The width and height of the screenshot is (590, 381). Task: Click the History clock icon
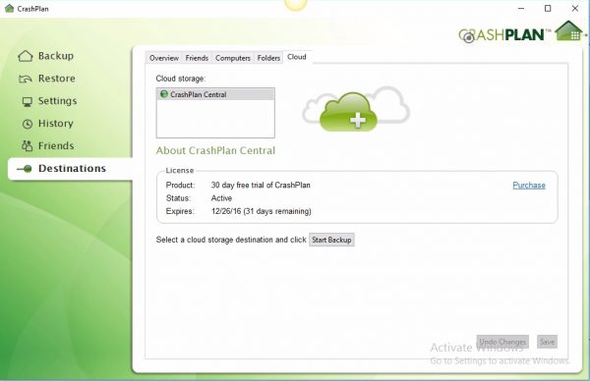pos(28,124)
